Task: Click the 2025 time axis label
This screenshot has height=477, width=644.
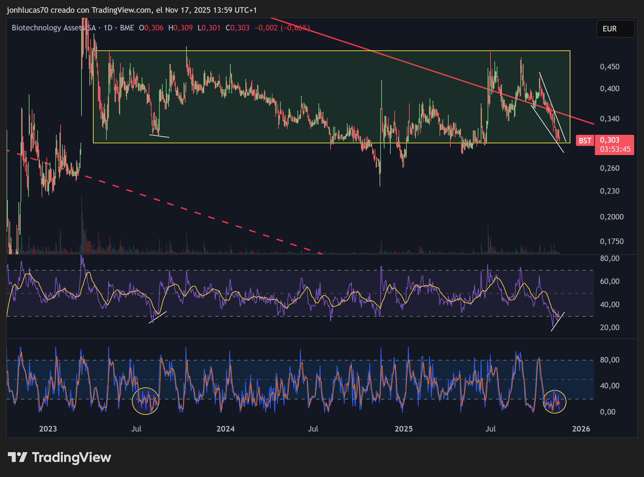Action: [x=403, y=429]
